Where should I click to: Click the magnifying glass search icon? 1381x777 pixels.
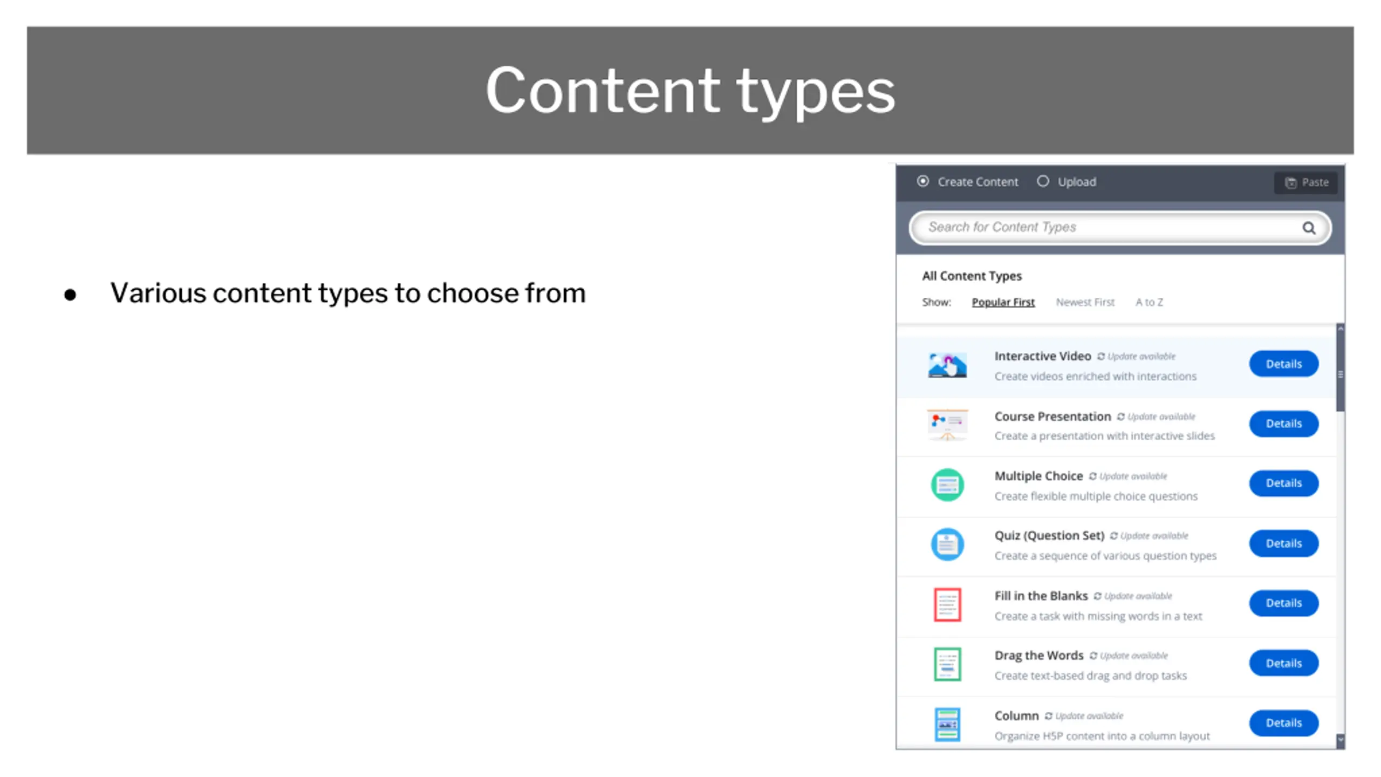pos(1309,228)
